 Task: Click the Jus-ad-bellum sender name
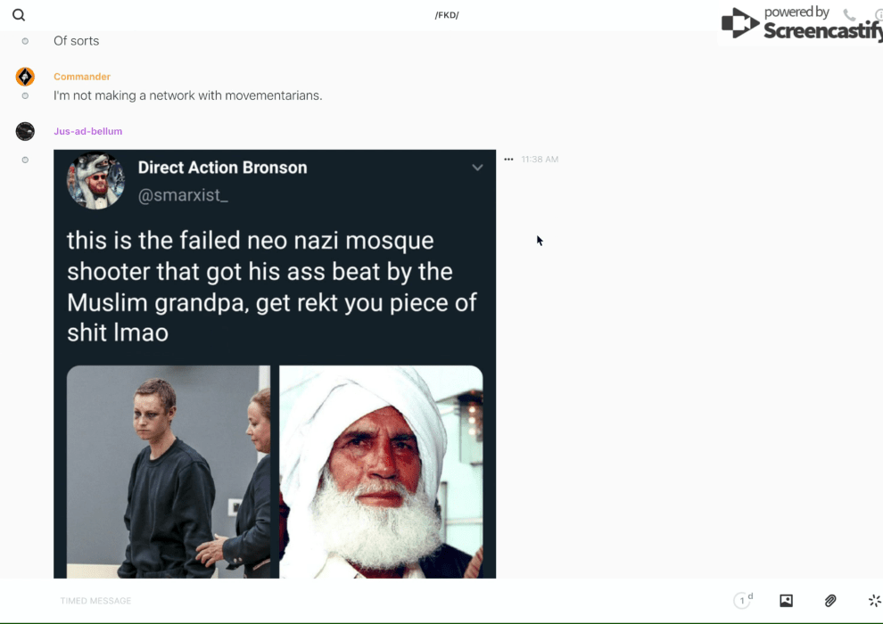pyautogui.click(x=87, y=131)
